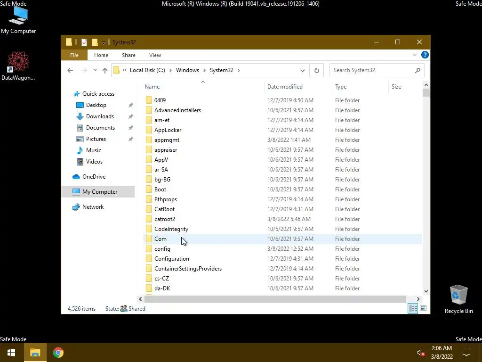This screenshot has height=362, width=482.
Task: Open the address bar history dropdown
Action: coord(303,71)
